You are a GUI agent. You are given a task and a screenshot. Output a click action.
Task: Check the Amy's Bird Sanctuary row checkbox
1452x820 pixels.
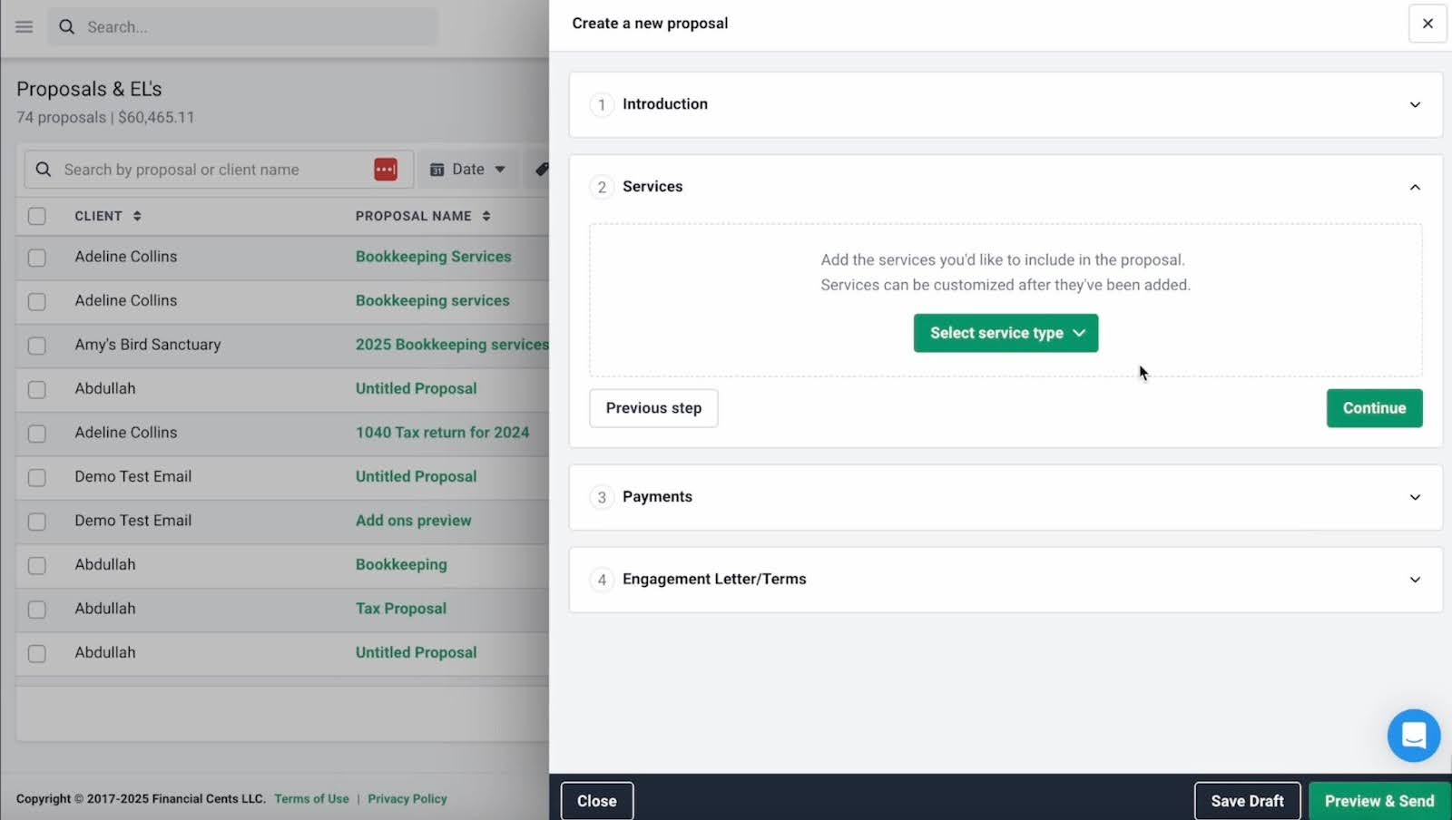click(x=37, y=346)
